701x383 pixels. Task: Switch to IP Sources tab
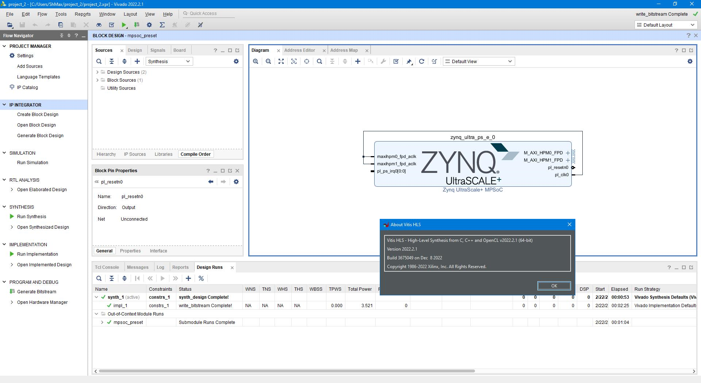pos(135,154)
